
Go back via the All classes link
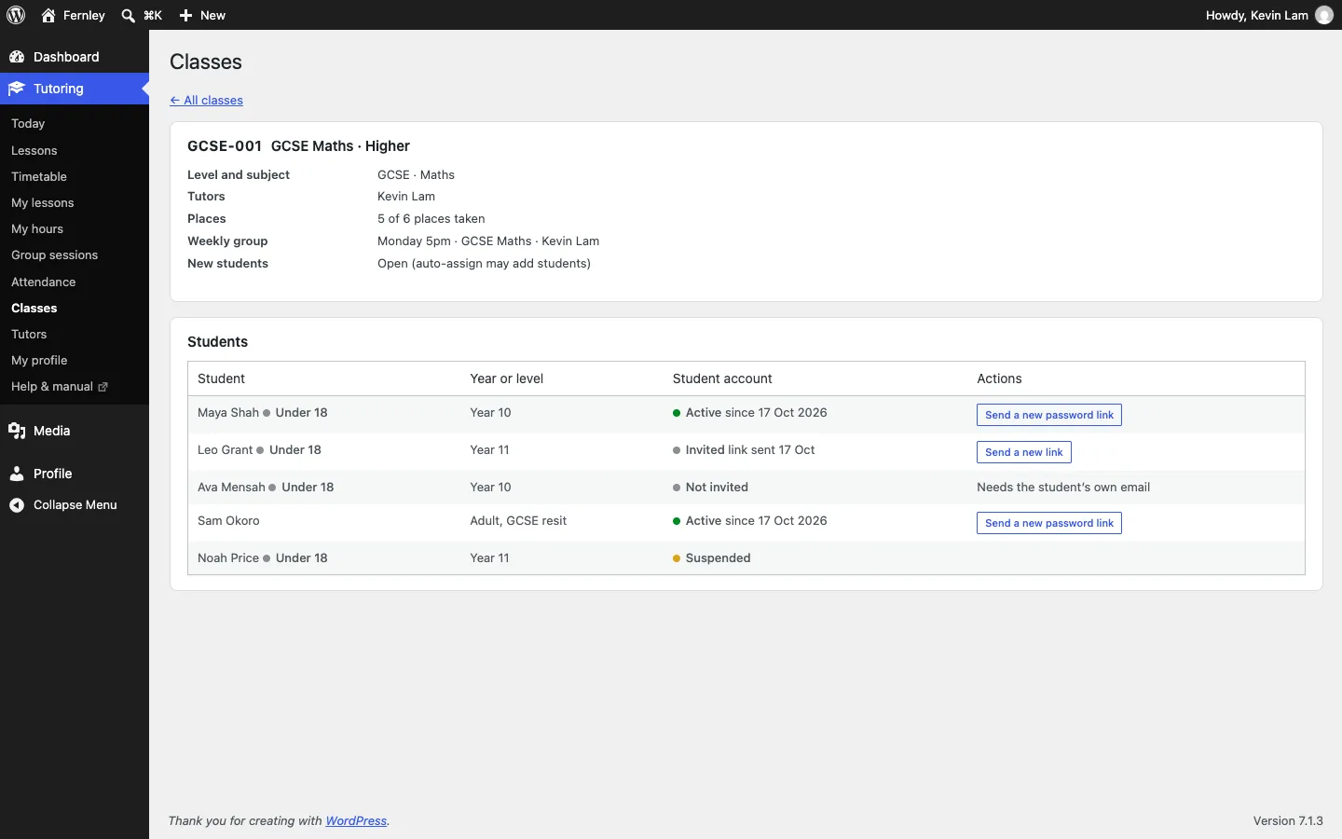207,101
